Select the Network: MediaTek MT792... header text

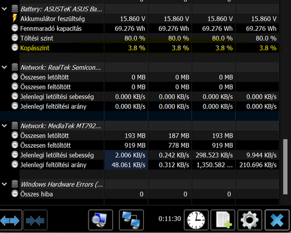61,126
